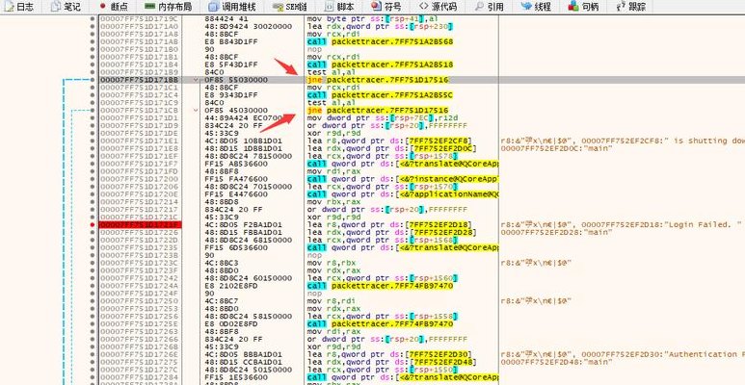Click 'xor r9d,r9d' at address 00007FF751D171DE
This screenshot has height=385, width=745.
point(333,133)
